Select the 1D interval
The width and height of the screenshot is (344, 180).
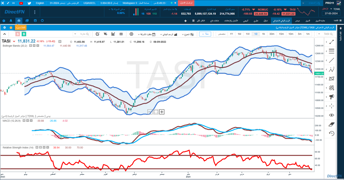[256, 34]
